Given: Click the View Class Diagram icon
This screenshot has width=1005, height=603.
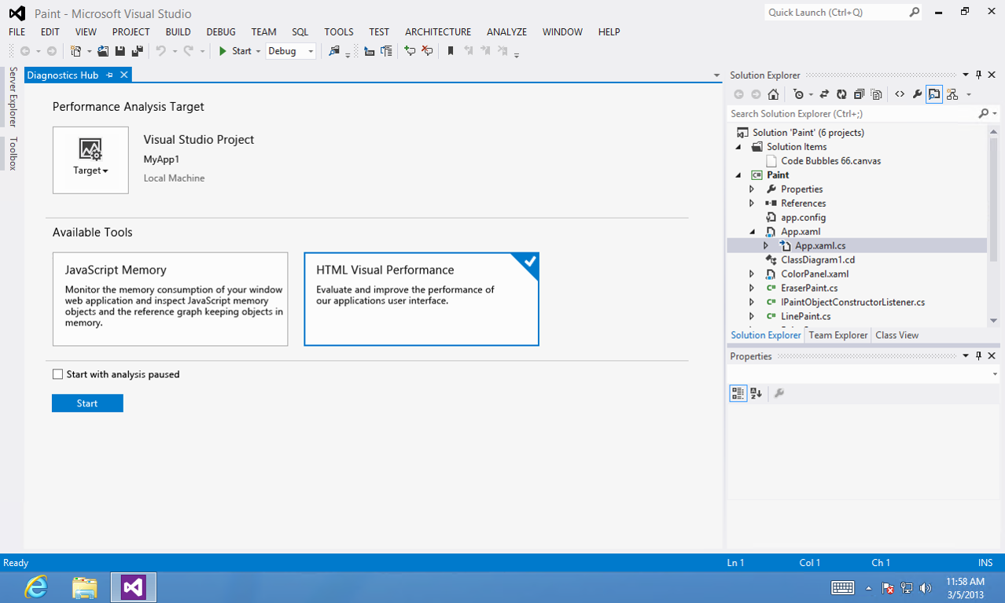Looking at the screenshot, I should [x=952, y=94].
